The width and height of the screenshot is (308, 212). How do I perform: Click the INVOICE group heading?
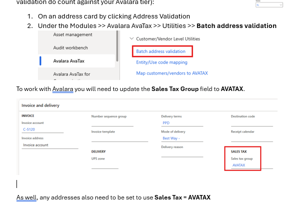tap(28, 116)
